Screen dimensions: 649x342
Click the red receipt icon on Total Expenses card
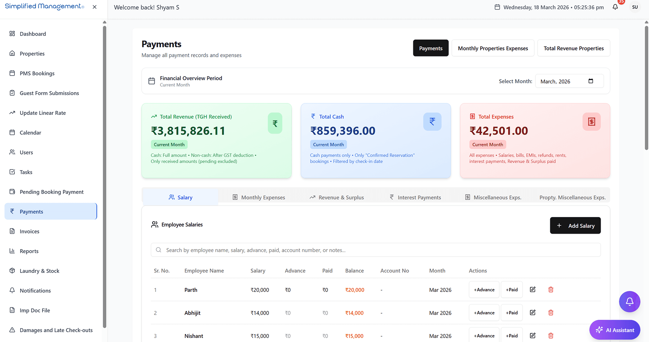point(592,122)
